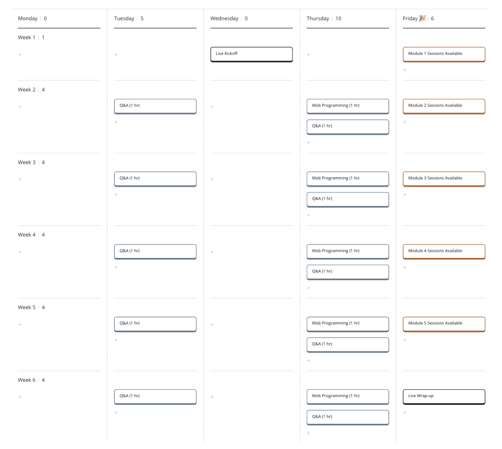Open the Live Kickoff card
This screenshot has width=502, height=449.
[x=251, y=54]
